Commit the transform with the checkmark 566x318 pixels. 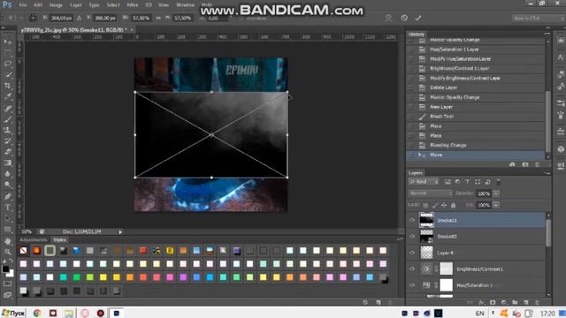(x=418, y=18)
